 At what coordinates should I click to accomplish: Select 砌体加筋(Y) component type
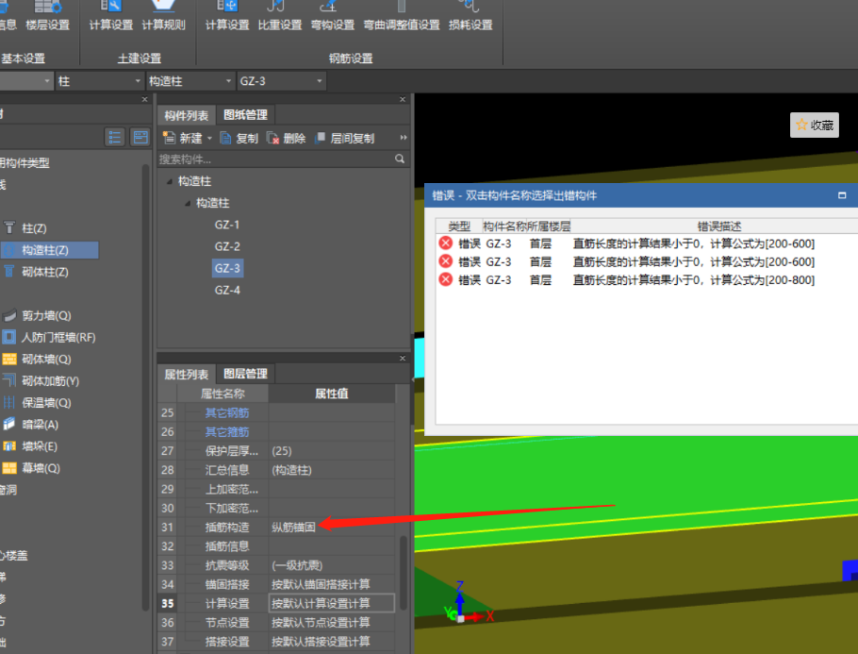[x=50, y=380]
